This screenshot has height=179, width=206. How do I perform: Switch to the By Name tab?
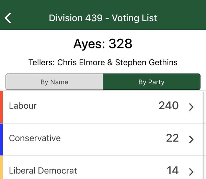coord(54,82)
